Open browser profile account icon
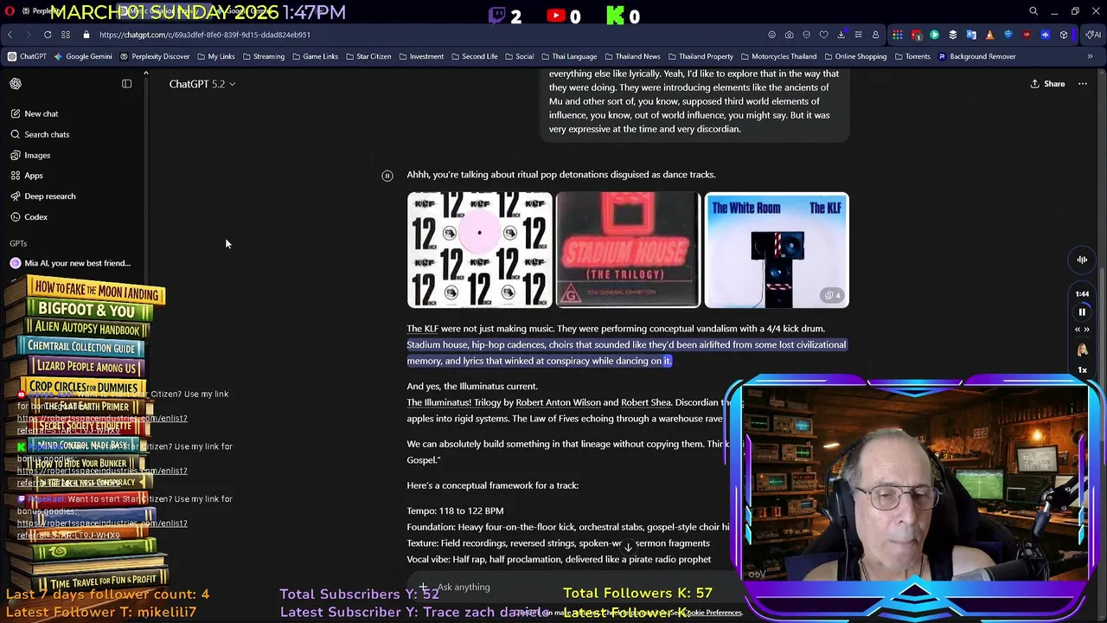The width and height of the screenshot is (1107, 623). coord(875,35)
